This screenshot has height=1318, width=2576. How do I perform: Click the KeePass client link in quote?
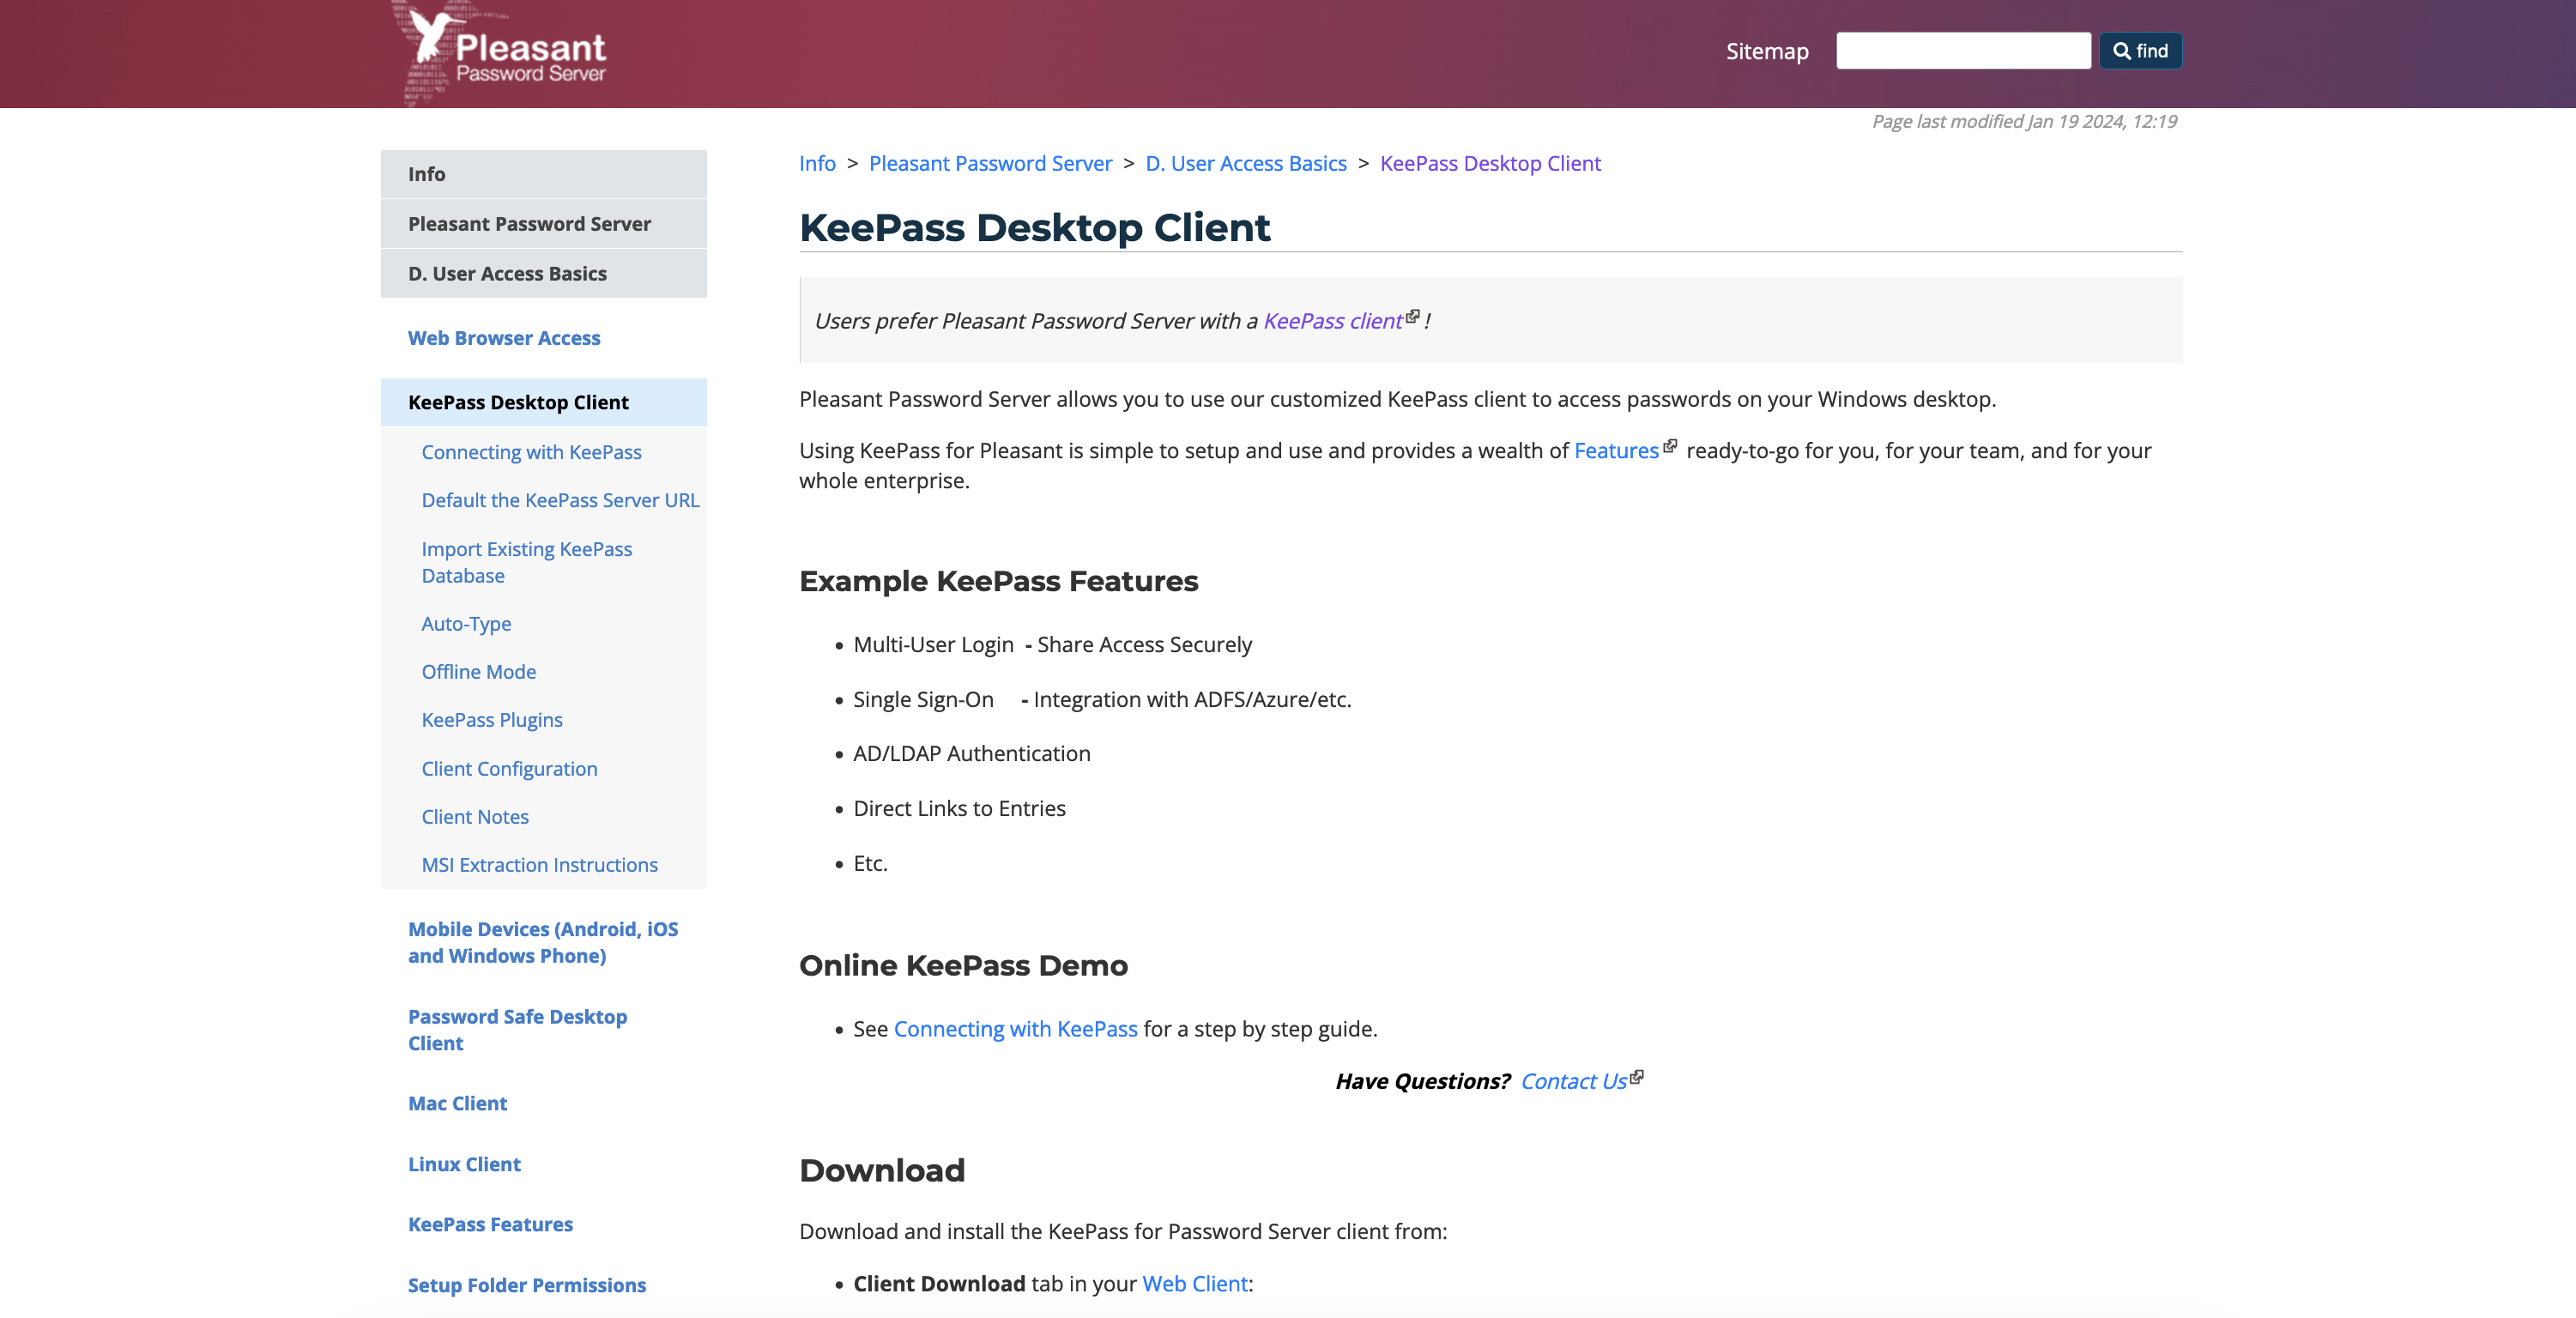(1332, 321)
